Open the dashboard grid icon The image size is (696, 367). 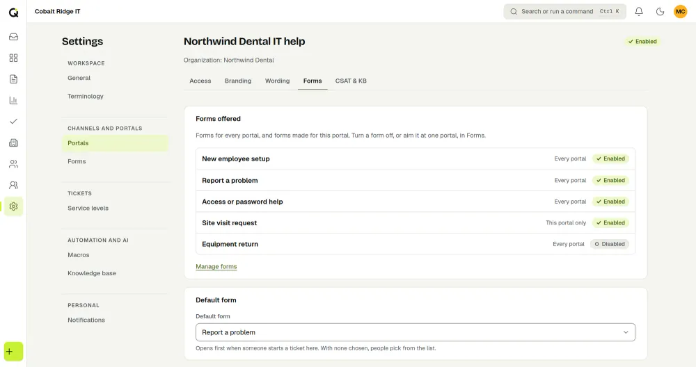click(x=13, y=58)
